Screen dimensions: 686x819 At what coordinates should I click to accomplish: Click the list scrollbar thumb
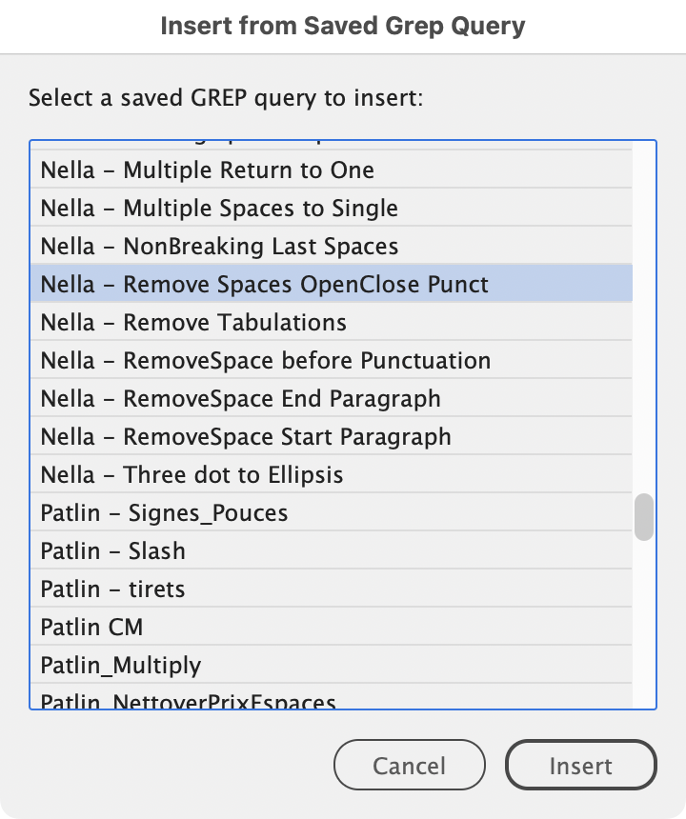645,517
